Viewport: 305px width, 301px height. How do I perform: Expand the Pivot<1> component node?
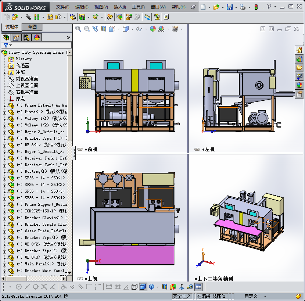pos(4,113)
